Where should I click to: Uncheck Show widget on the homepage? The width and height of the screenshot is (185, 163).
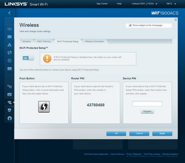pos(130,25)
